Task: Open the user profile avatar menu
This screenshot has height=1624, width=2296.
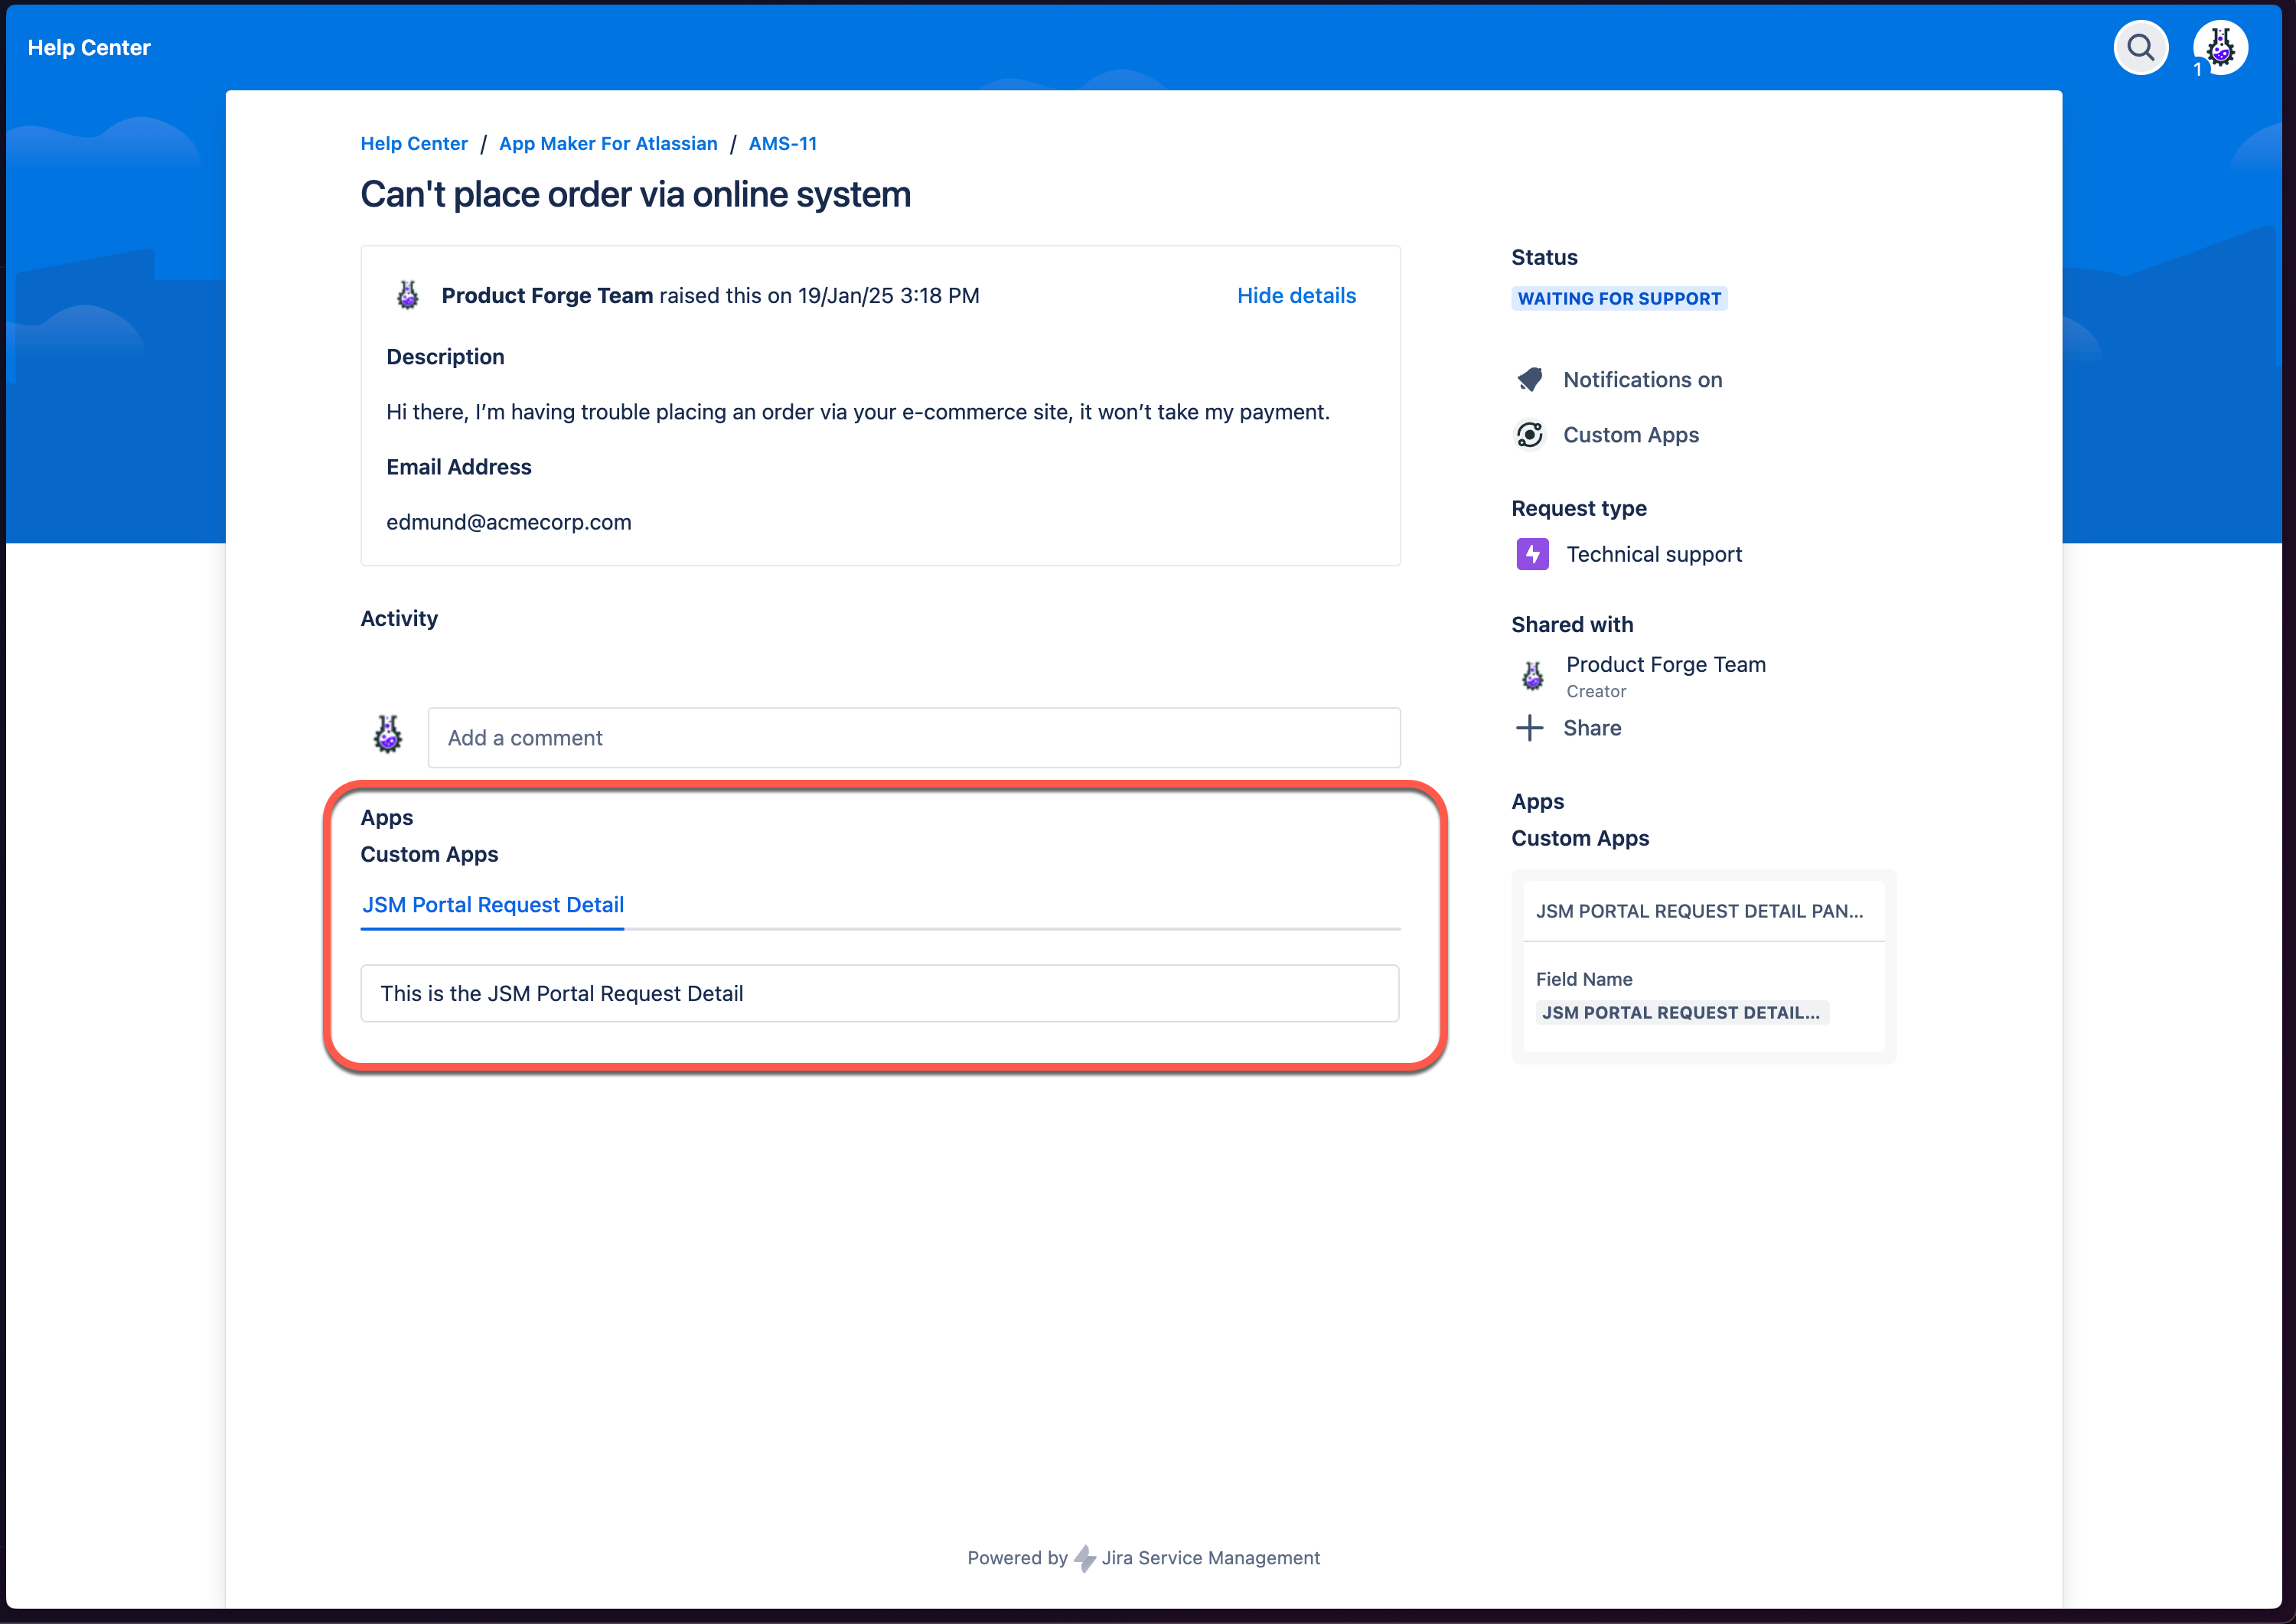Action: pyautogui.click(x=2221, y=47)
